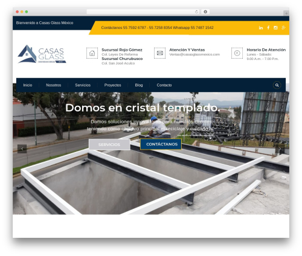This screenshot has height=256, width=302.
Task: Click 'Bienvenido a Casas Glass México' text
Action: click(x=45, y=23)
